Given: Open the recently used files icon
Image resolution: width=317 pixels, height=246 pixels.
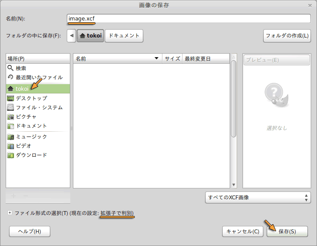Looking at the screenshot, I should click(x=10, y=77).
